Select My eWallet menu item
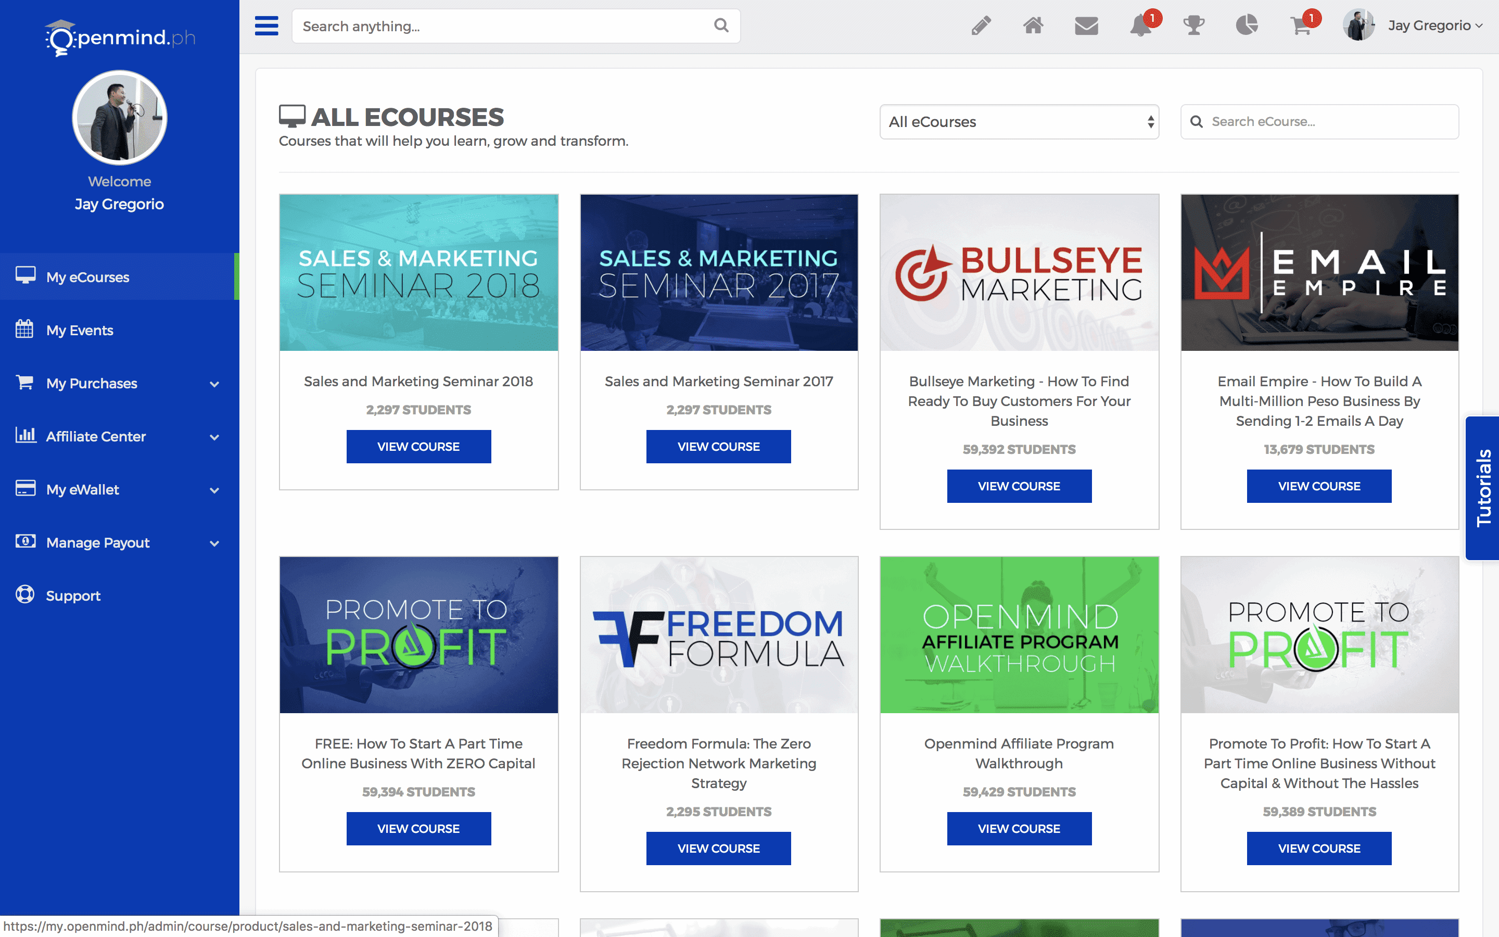This screenshot has height=937, width=1499. (120, 489)
